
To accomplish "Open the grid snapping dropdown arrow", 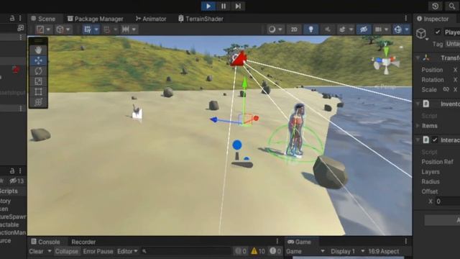I will (x=96, y=29).
